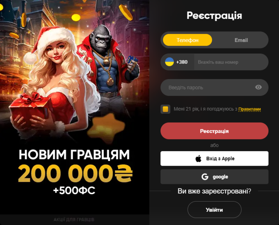
Task: Click the Apple logo icon
Action: coord(199,158)
